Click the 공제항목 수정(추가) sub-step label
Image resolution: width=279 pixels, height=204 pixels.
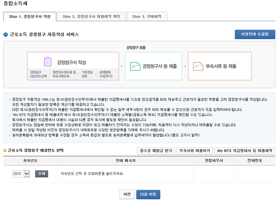pos(106,74)
